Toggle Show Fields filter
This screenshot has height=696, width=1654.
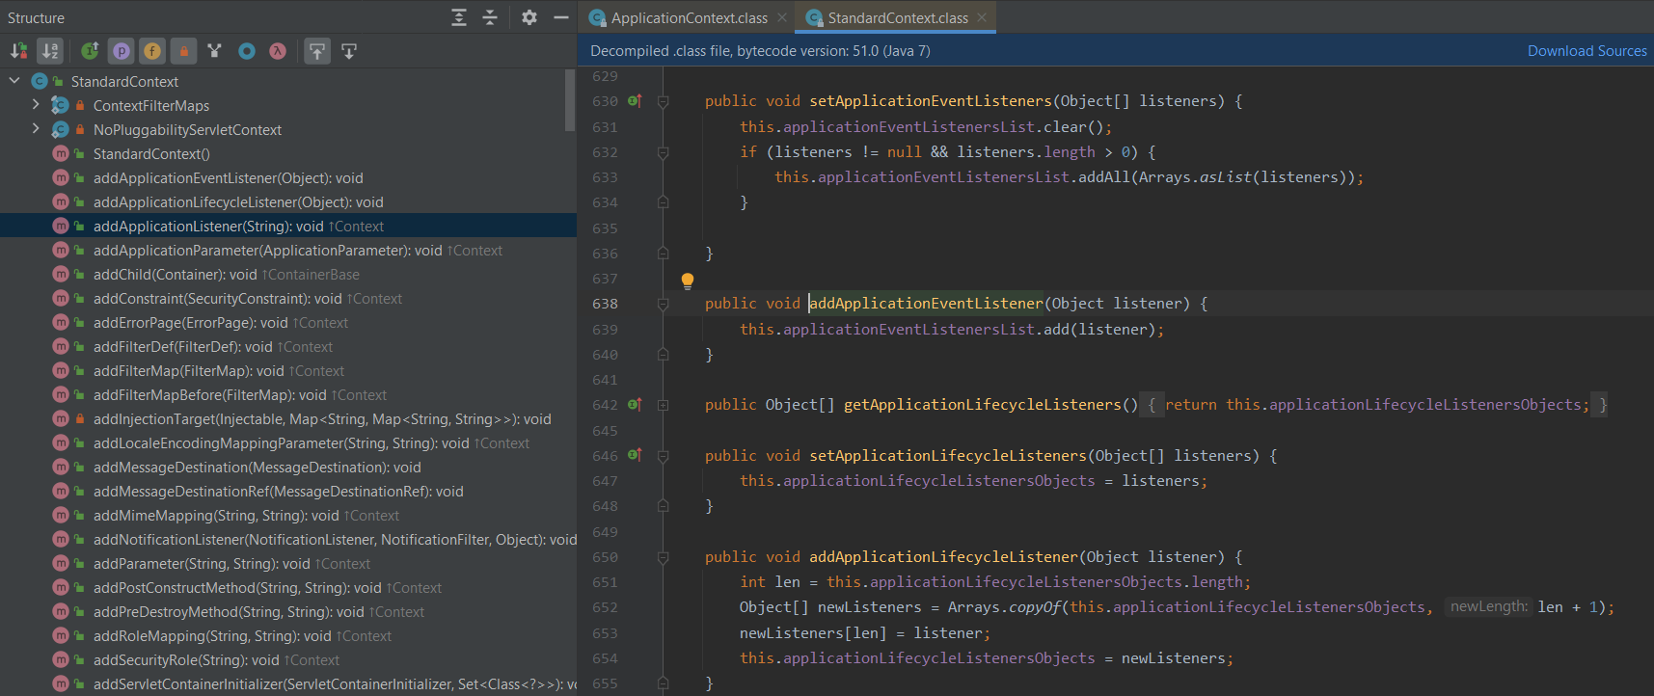[152, 51]
